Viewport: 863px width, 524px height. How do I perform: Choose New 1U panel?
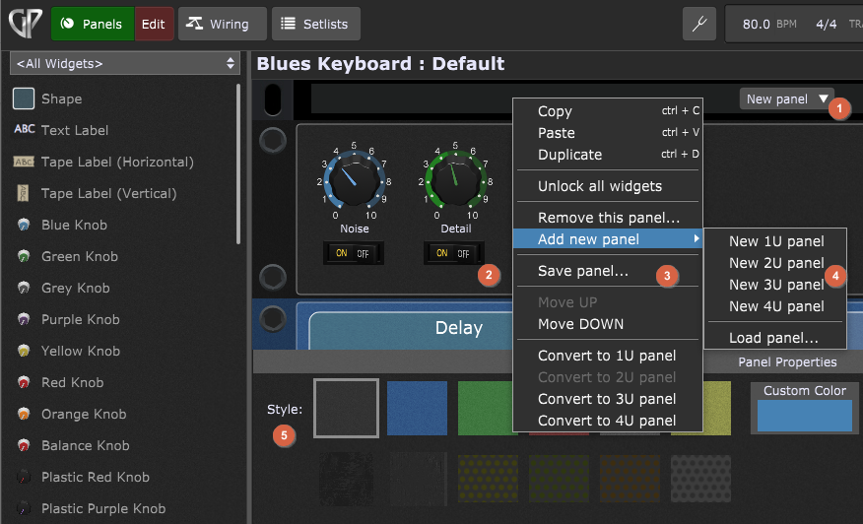click(x=775, y=241)
